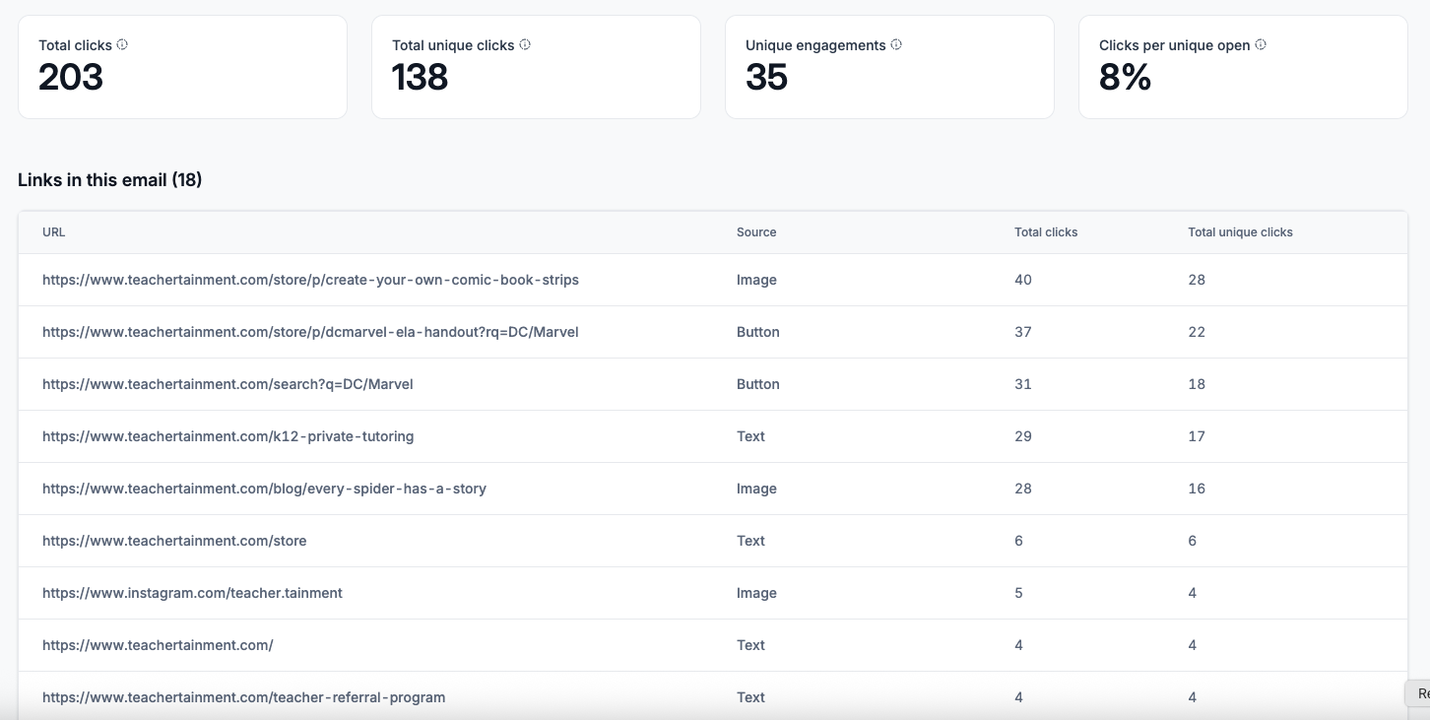Open the create-your-own-comic-book-strips link
Screen dimensions: 1430x720
(310, 280)
